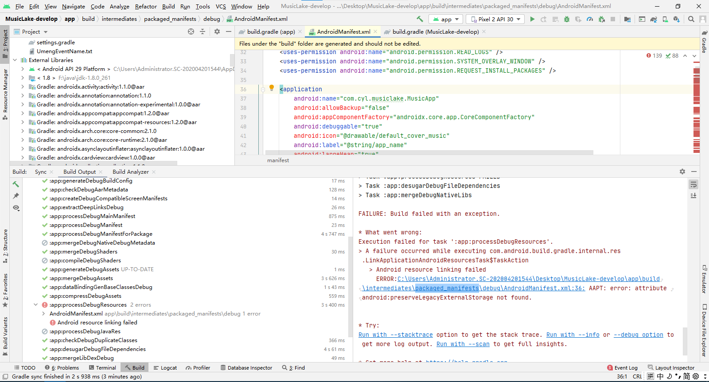
Task: Click the Apply Changes and Restart Activity icon
Action: [544, 19]
